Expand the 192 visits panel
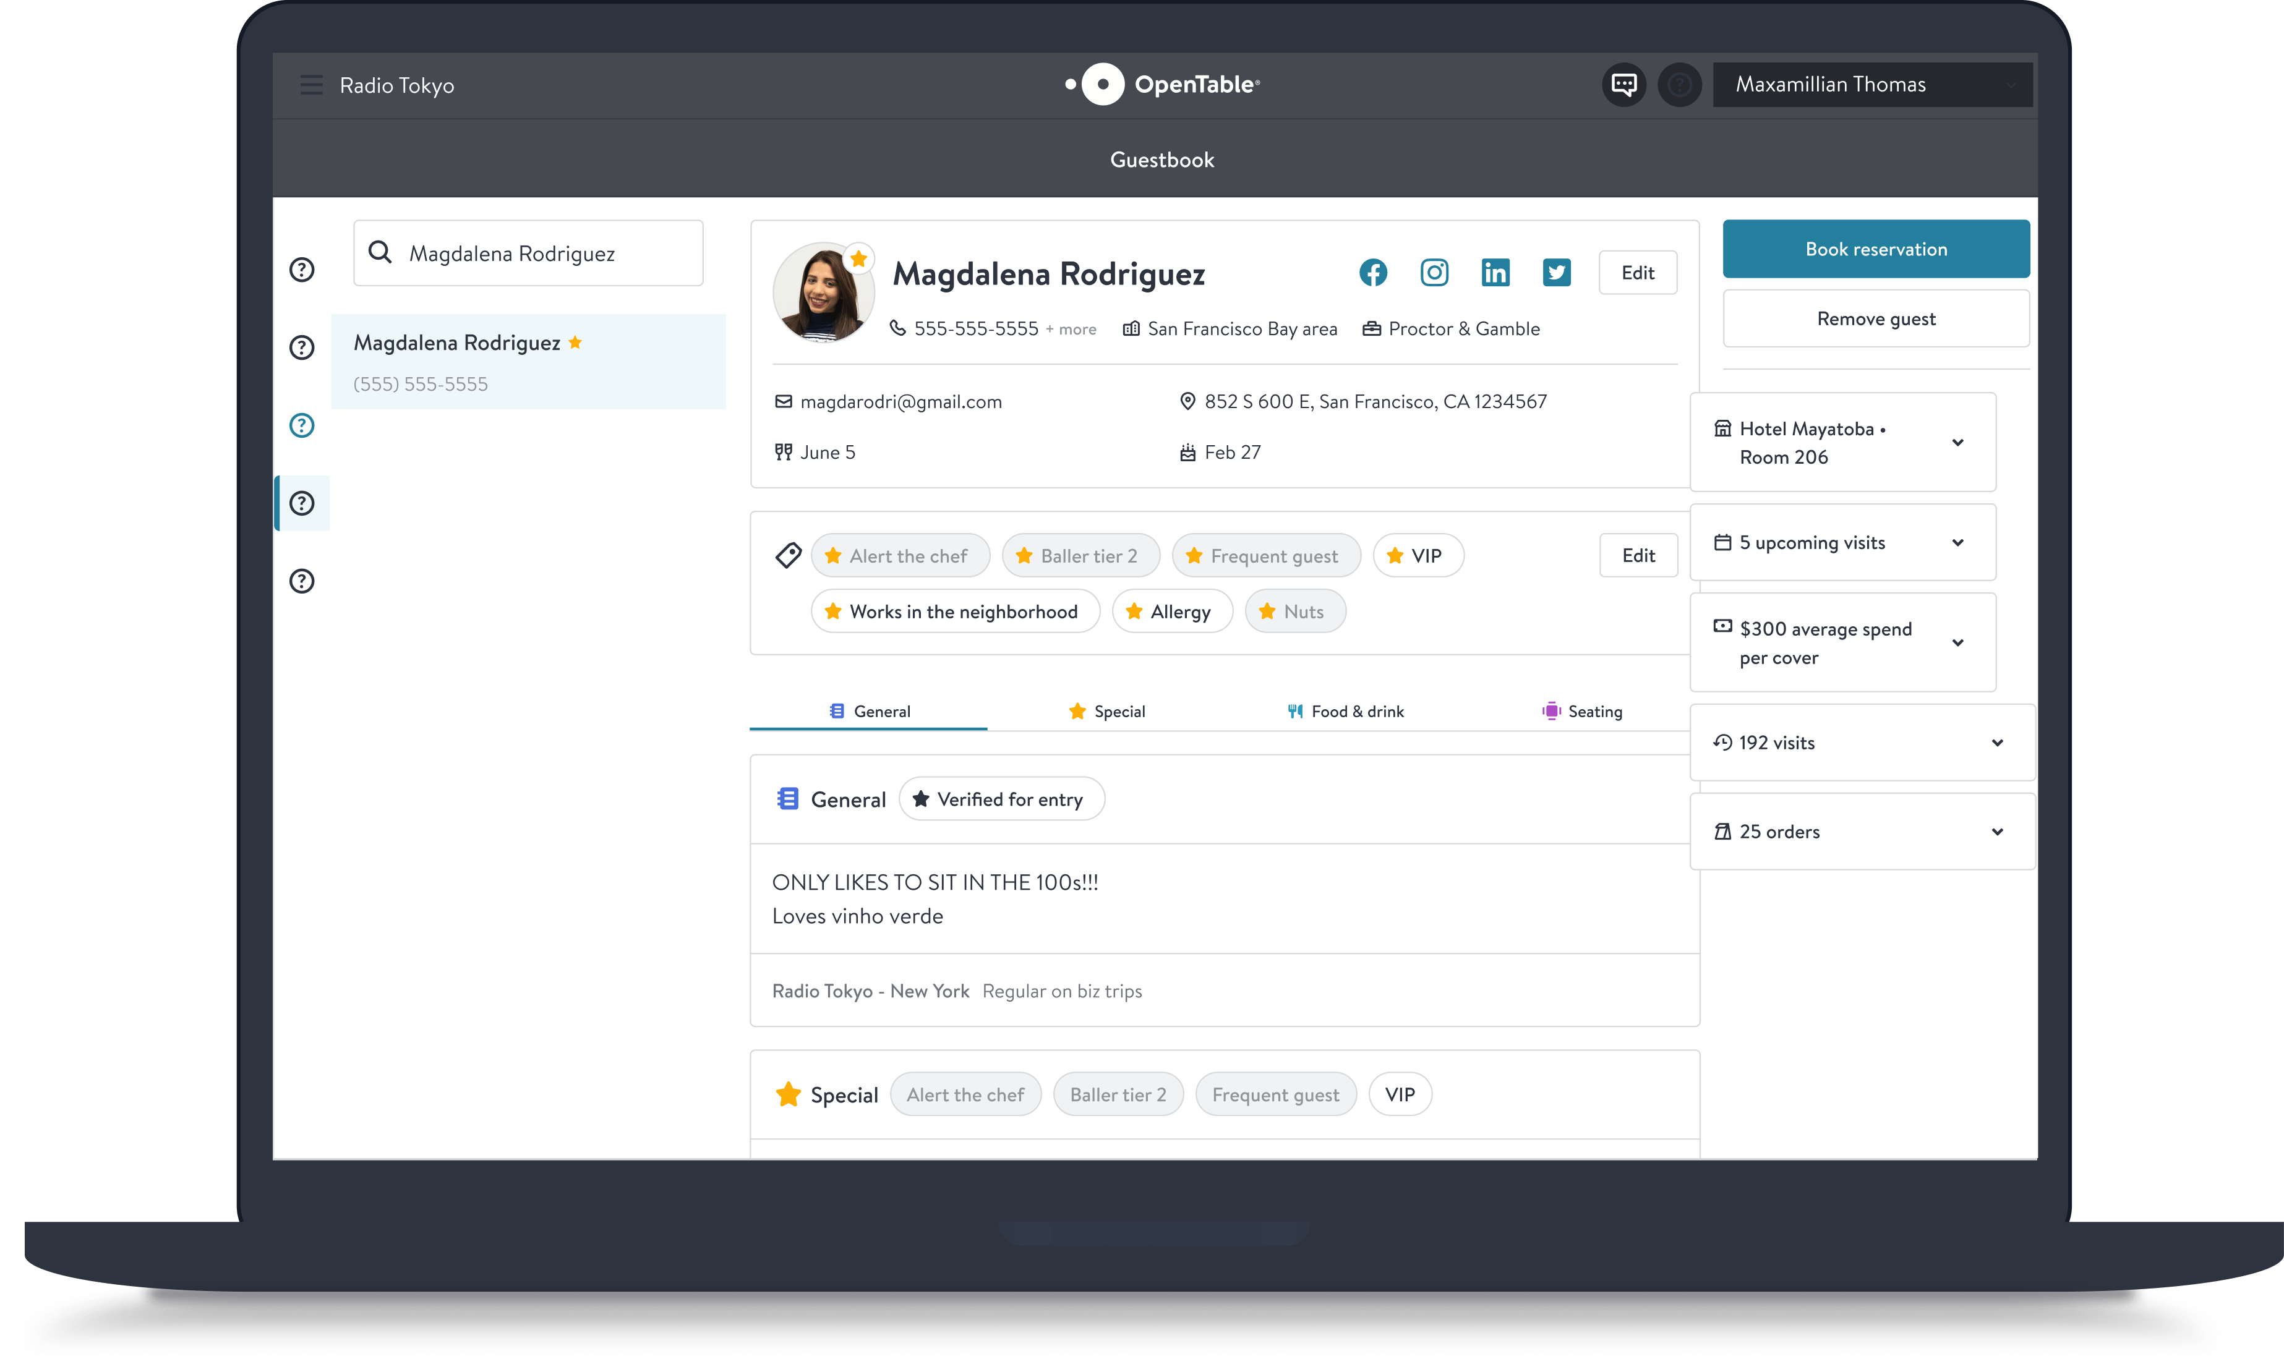Screen dimensions: 2284x1372 tap(1998, 743)
